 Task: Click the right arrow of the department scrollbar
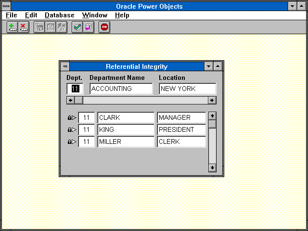(212, 100)
